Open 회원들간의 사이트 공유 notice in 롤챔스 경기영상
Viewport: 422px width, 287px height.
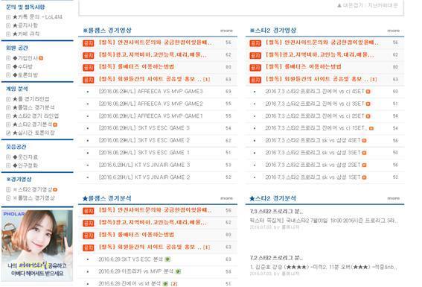pyautogui.click(x=150, y=79)
